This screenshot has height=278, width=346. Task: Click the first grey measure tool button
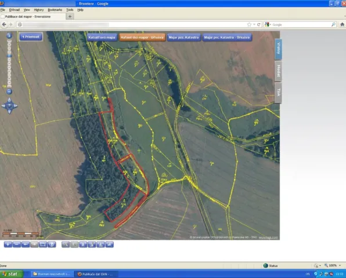tap(66, 244)
